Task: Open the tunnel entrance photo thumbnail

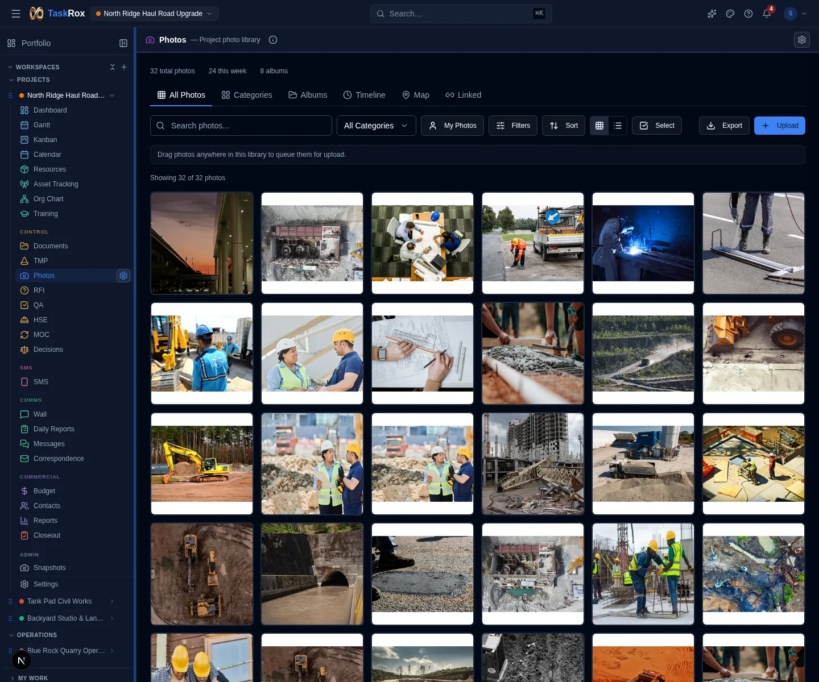Action: [x=312, y=574]
